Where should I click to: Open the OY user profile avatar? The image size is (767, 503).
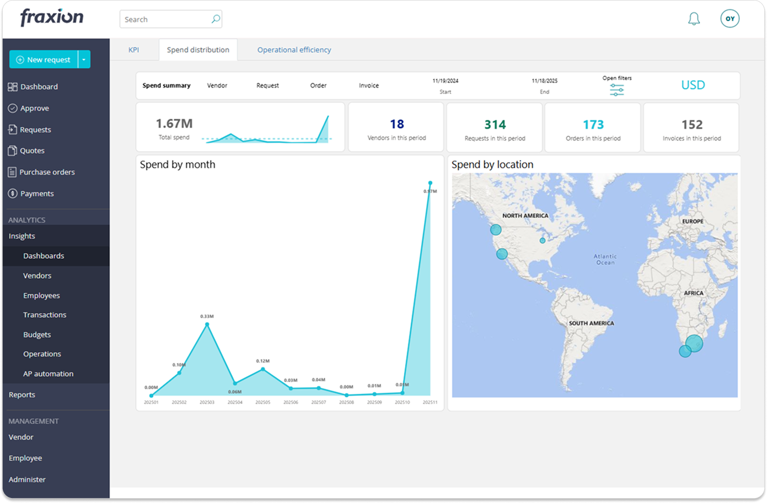tap(730, 19)
